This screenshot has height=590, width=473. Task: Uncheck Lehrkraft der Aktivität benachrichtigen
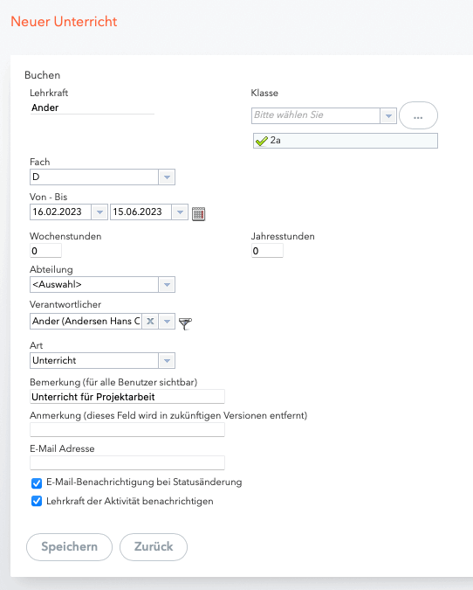(37, 502)
